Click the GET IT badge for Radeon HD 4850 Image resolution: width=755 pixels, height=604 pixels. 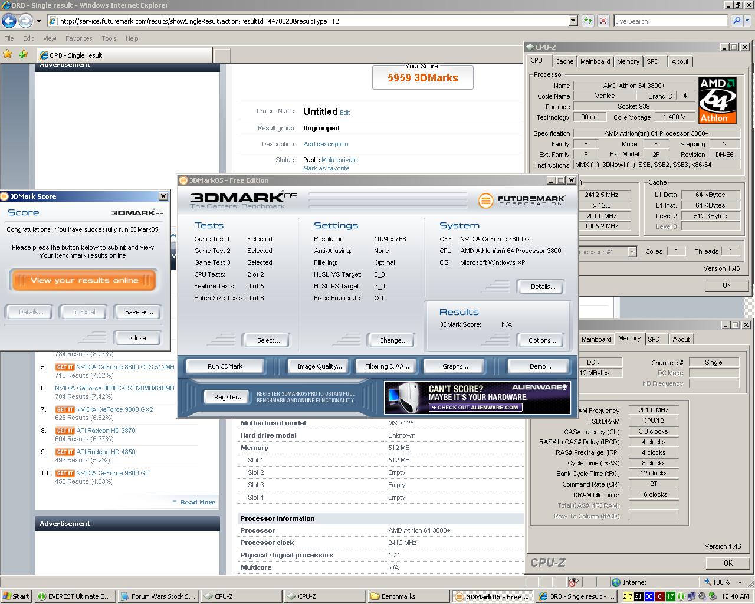point(64,452)
